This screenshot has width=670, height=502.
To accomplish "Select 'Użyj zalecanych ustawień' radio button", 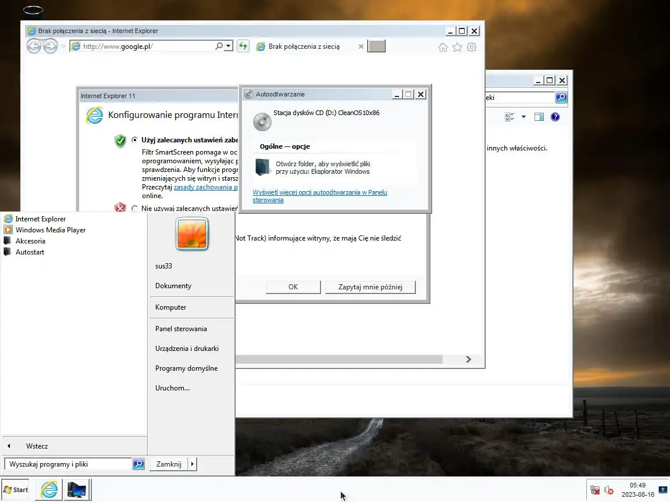I will tap(134, 139).
